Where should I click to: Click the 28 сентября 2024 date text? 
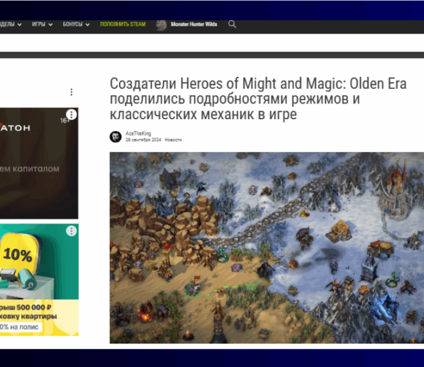pyautogui.click(x=143, y=140)
